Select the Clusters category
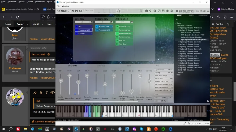 (x=82, y=34)
